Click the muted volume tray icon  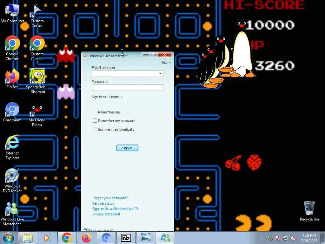293,238
